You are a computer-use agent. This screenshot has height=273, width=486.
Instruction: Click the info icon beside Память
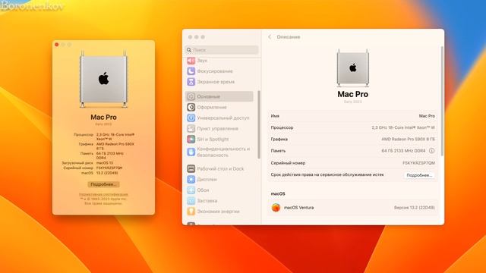[431, 151]
